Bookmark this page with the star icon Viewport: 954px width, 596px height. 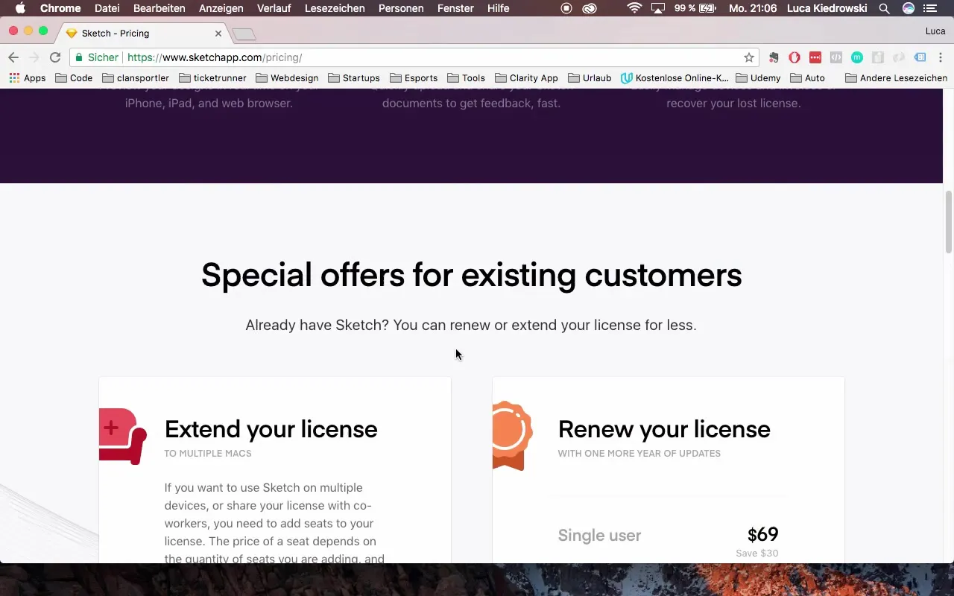[749, 57]
